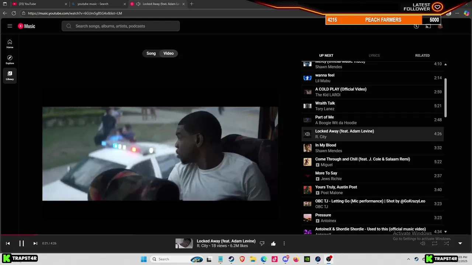Viewport: 472px width, 265px height.
Task: Open a new browser tab
Action: click(191, 4)
